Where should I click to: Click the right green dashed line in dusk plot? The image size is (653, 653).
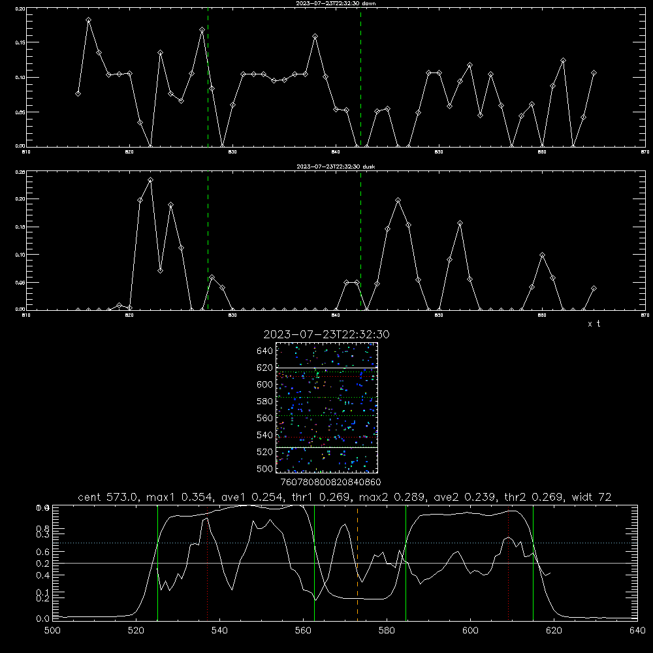pyautogui.click(x=360, y=240)
